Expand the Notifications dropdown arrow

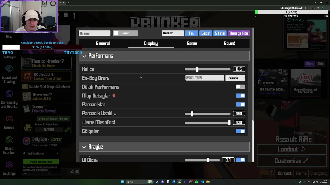pyautogui.click(x=57, y=153)
